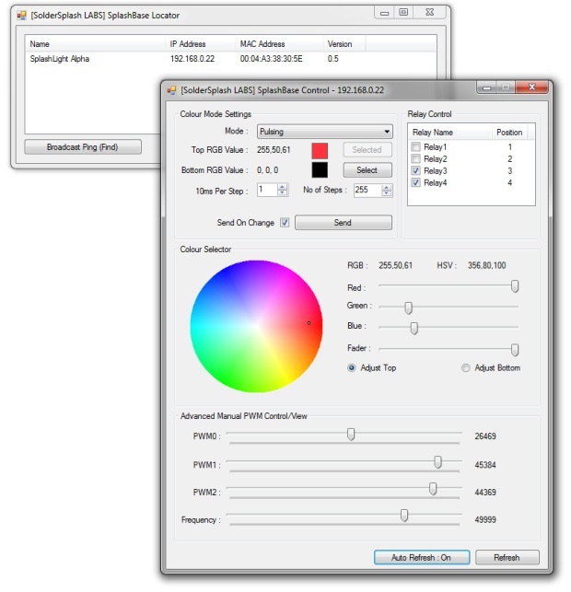Enable the Relay1 checkbox
This screenshot has height=592, width=571.
415,147
